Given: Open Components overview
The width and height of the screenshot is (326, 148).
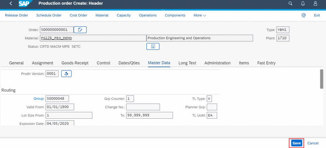Looking at the screenshot, I should pos(175,15).
